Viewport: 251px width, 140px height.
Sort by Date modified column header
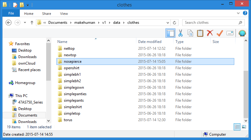pos(150,42)
